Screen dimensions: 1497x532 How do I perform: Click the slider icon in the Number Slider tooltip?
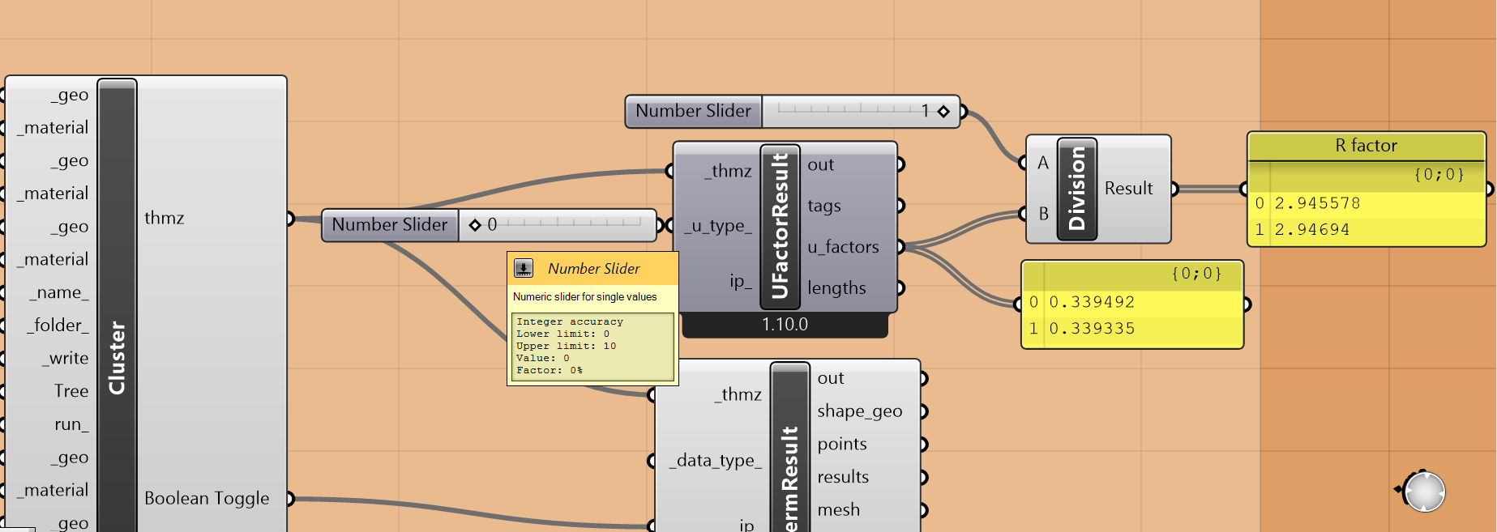click(x=524, y=268)
